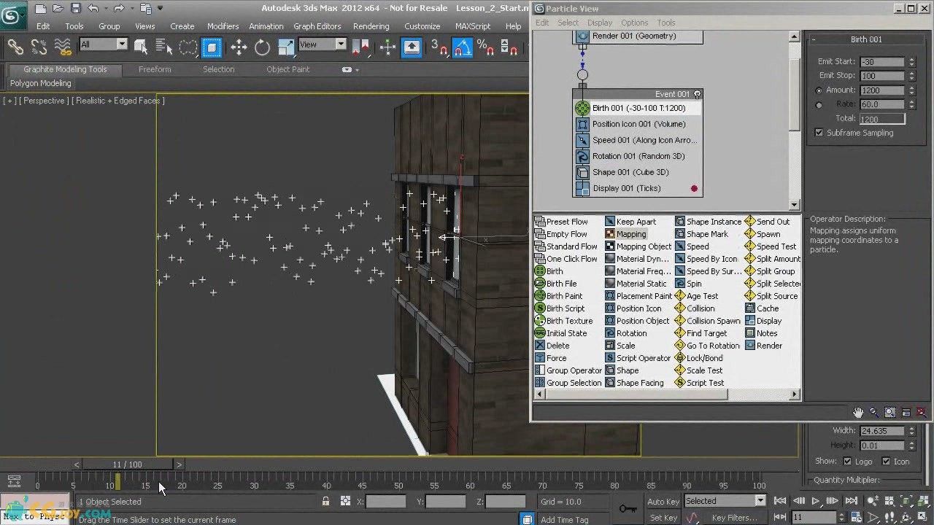
Task: Toggle the Window/Crossing selection icon
Action: [x=212, y=47]
